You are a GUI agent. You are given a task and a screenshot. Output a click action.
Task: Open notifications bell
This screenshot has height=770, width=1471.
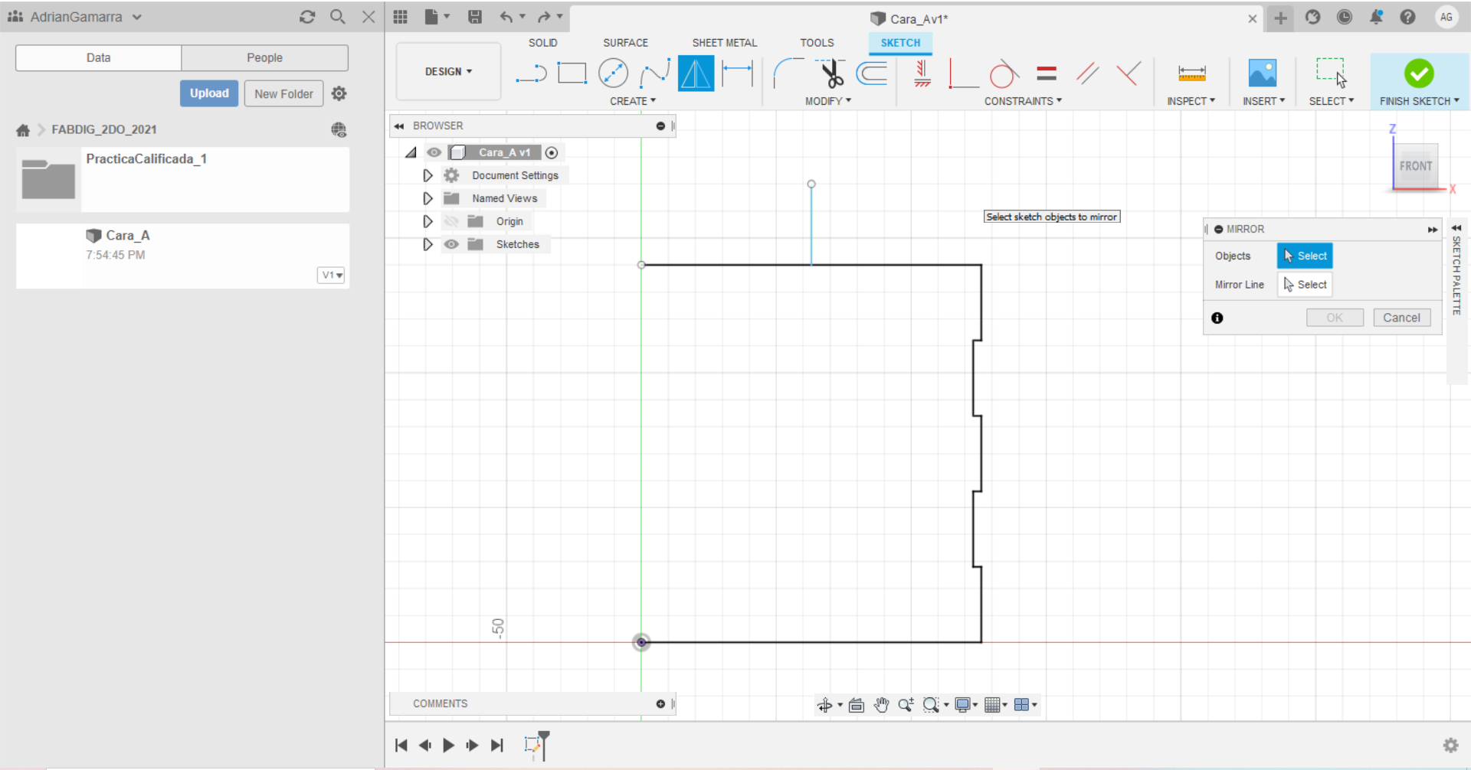tap(1376, 17)
